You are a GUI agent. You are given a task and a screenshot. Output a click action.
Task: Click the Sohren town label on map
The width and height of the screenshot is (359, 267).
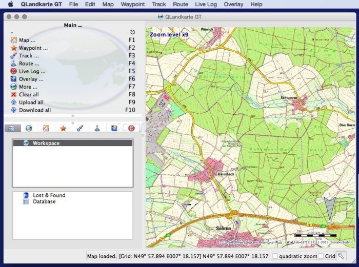224,229
